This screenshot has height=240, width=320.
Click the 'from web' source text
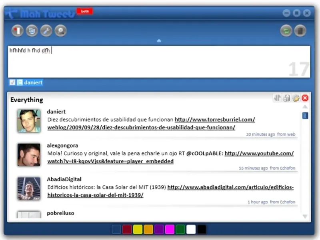[286, 134]
